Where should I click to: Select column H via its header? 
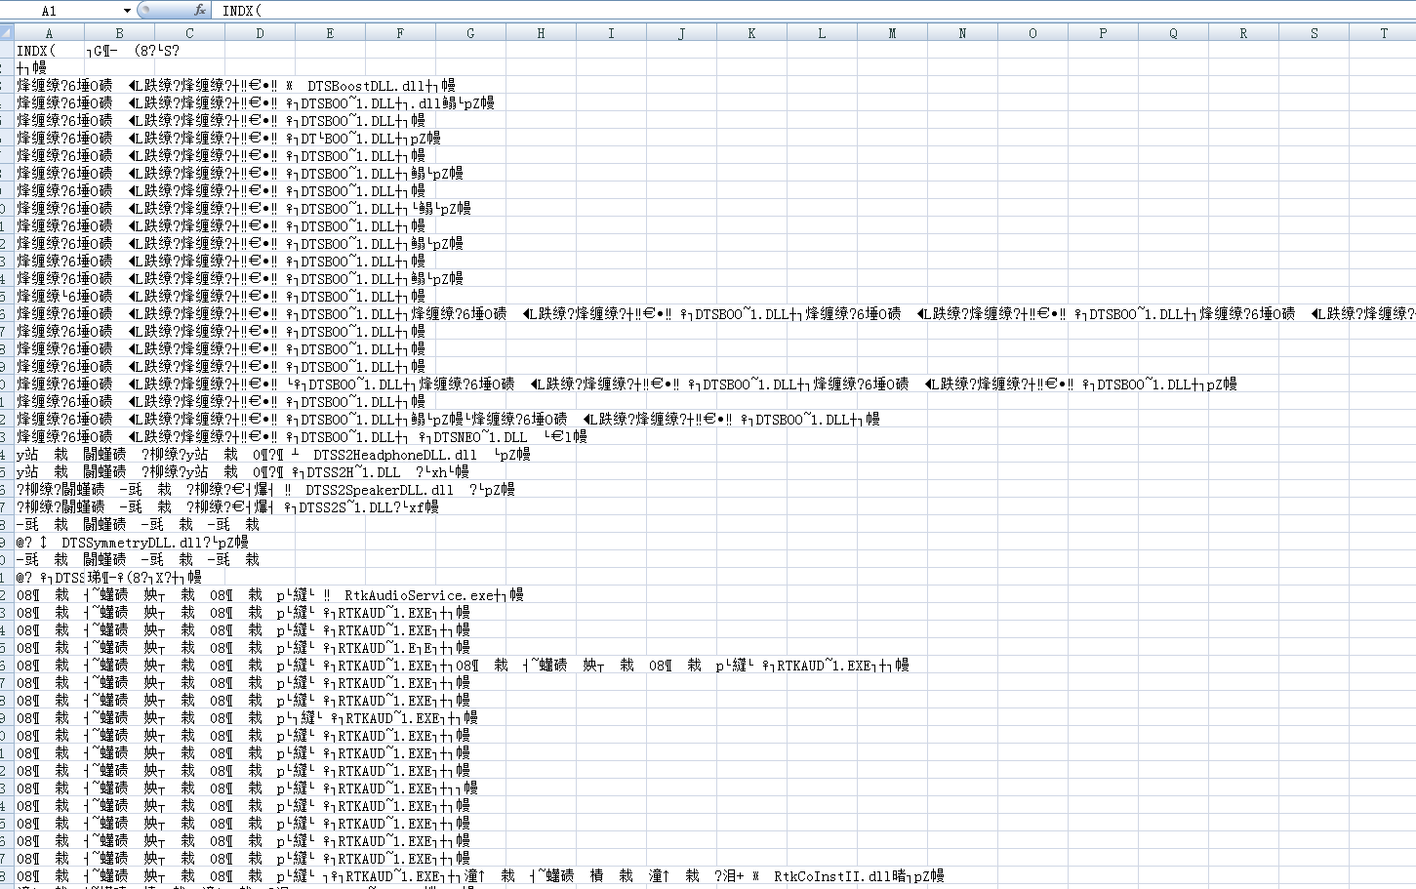(x=542, y=33)
